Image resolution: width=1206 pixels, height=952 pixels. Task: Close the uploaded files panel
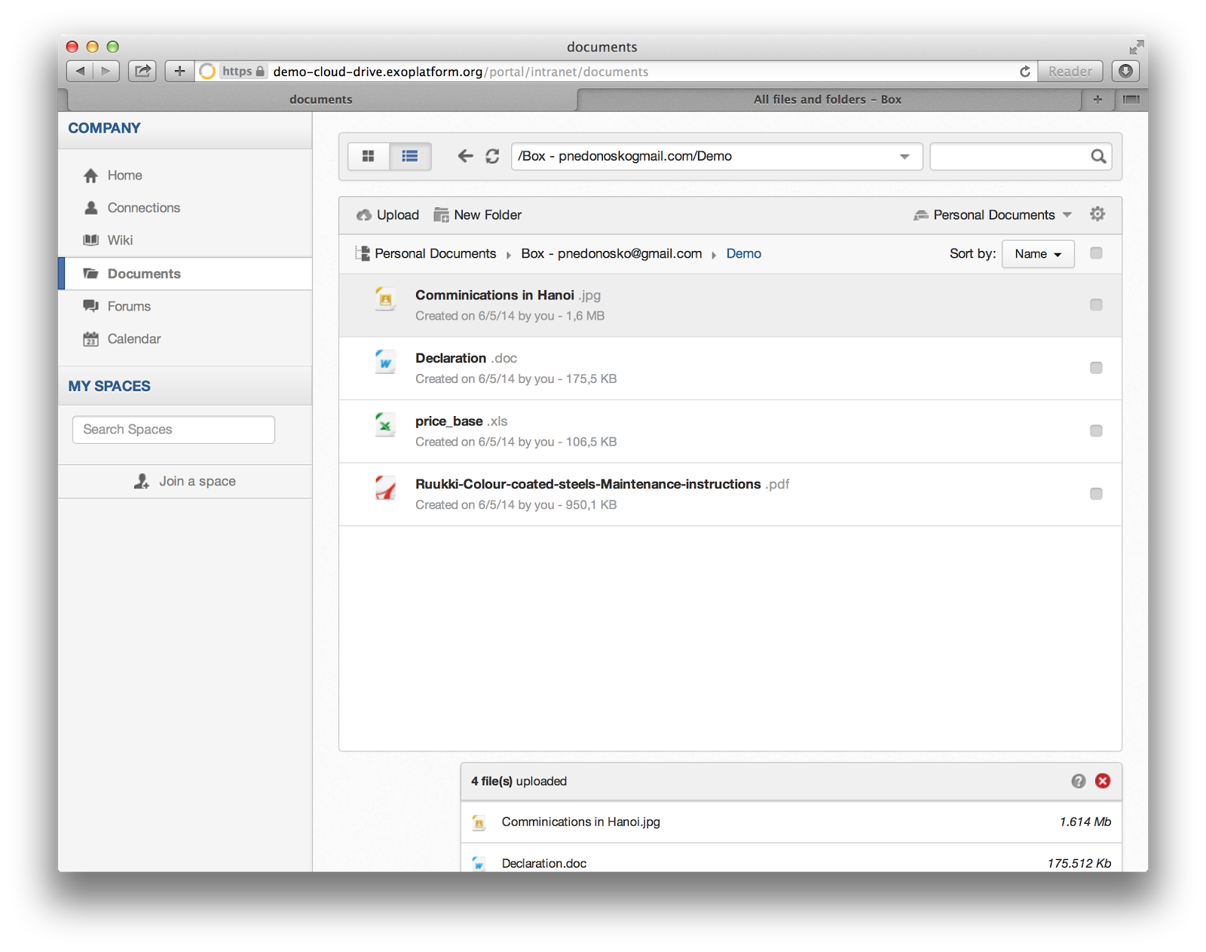[1103, 781]
